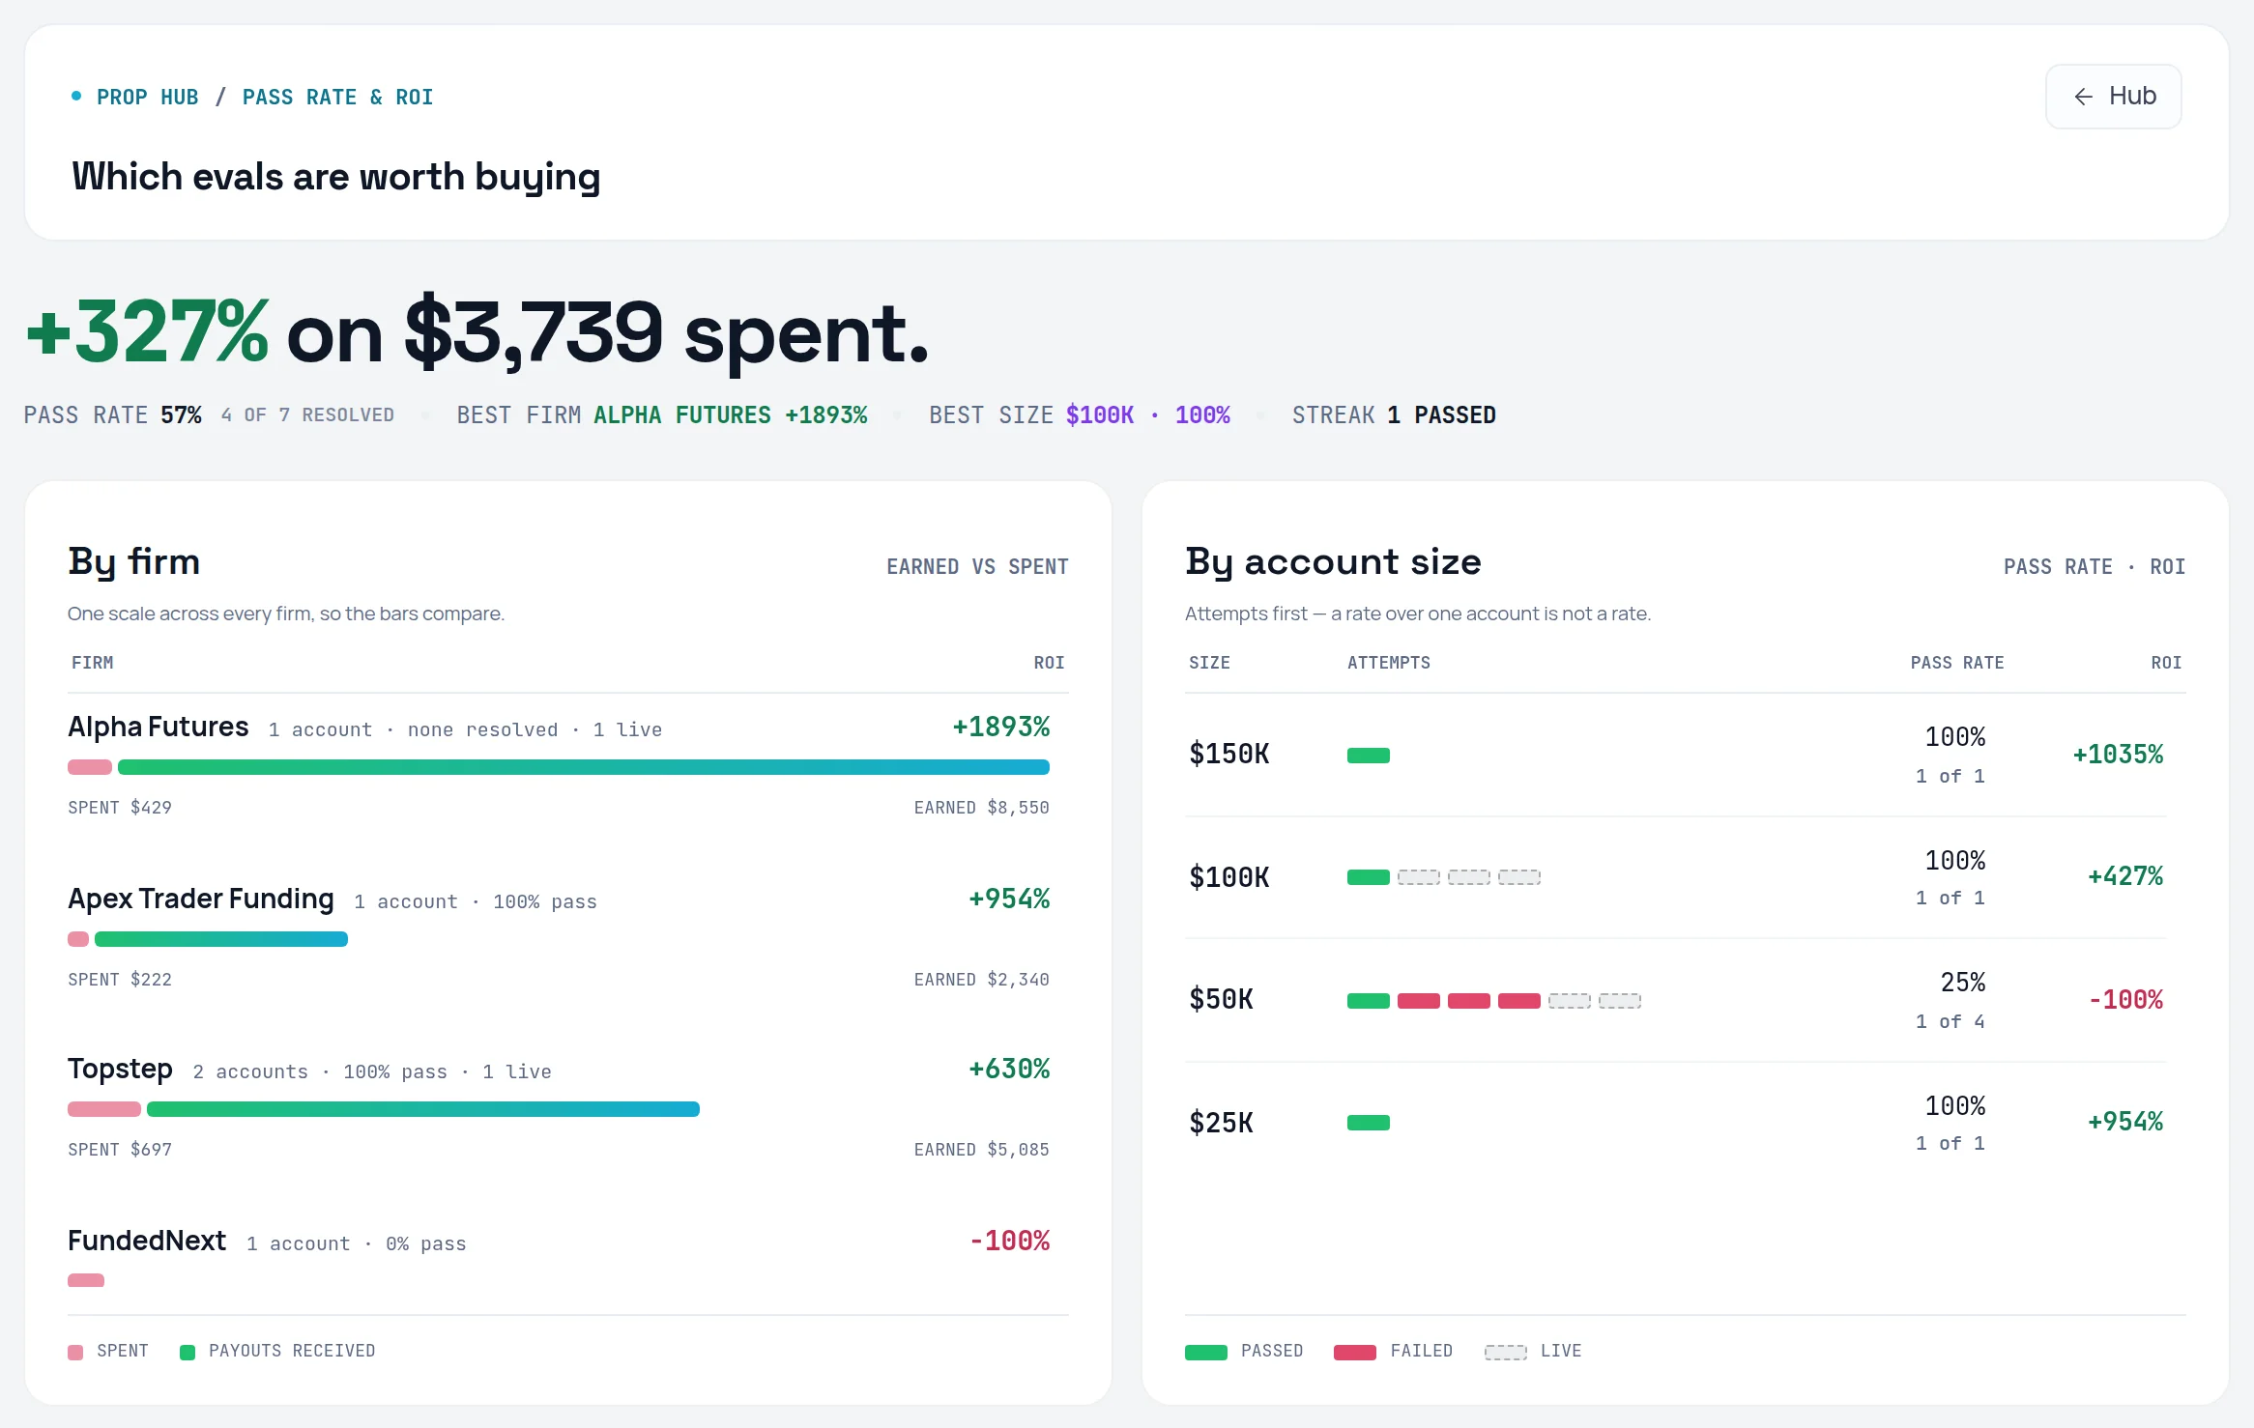Viewport: 2254px width, 1428px height.
Task: Click the $50K size label
Action: [x=1222, y=999]
